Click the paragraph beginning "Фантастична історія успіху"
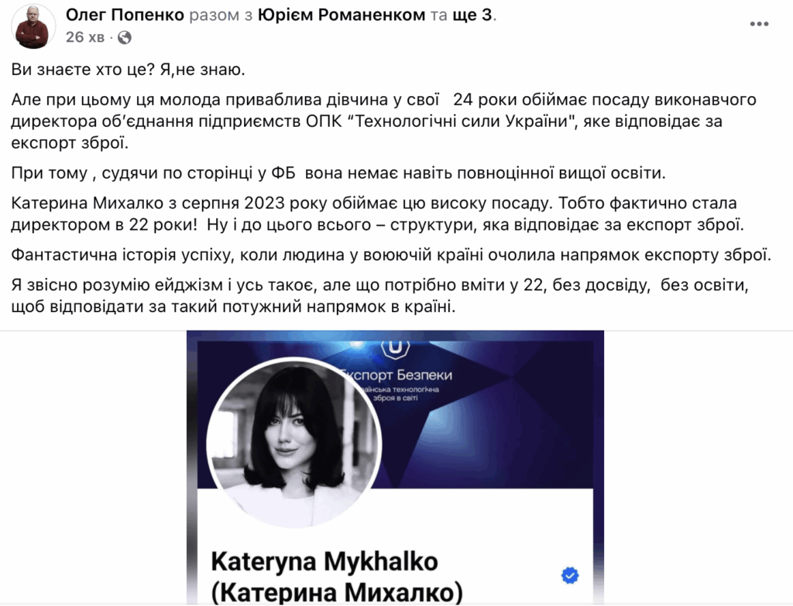The width and height of the screenshot is (793, 606). click(x=391, y=255)
